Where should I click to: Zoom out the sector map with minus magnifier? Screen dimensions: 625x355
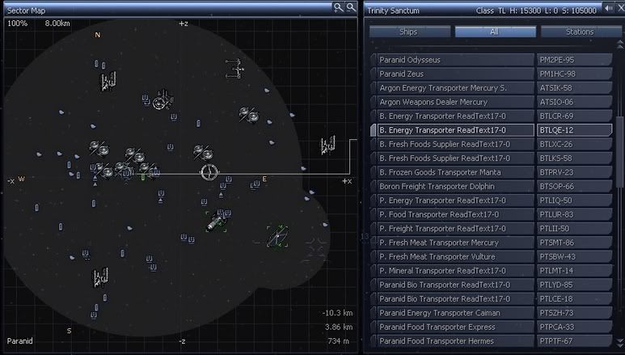coord(351,7)
